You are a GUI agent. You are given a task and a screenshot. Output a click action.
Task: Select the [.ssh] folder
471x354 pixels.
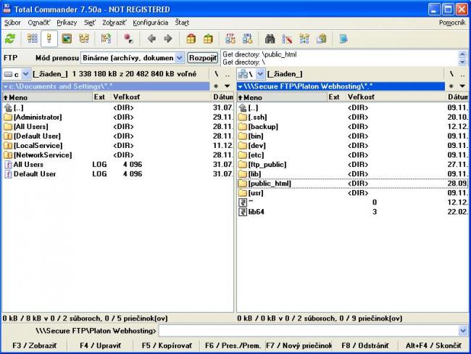point(353,117)
